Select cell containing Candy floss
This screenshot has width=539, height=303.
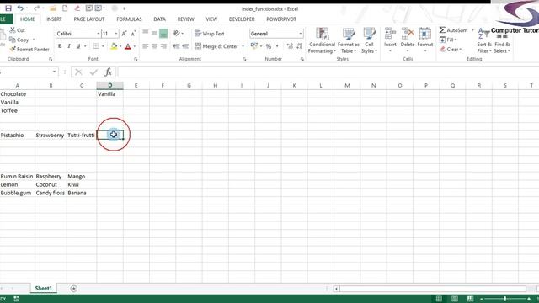(x=51, y=193)
